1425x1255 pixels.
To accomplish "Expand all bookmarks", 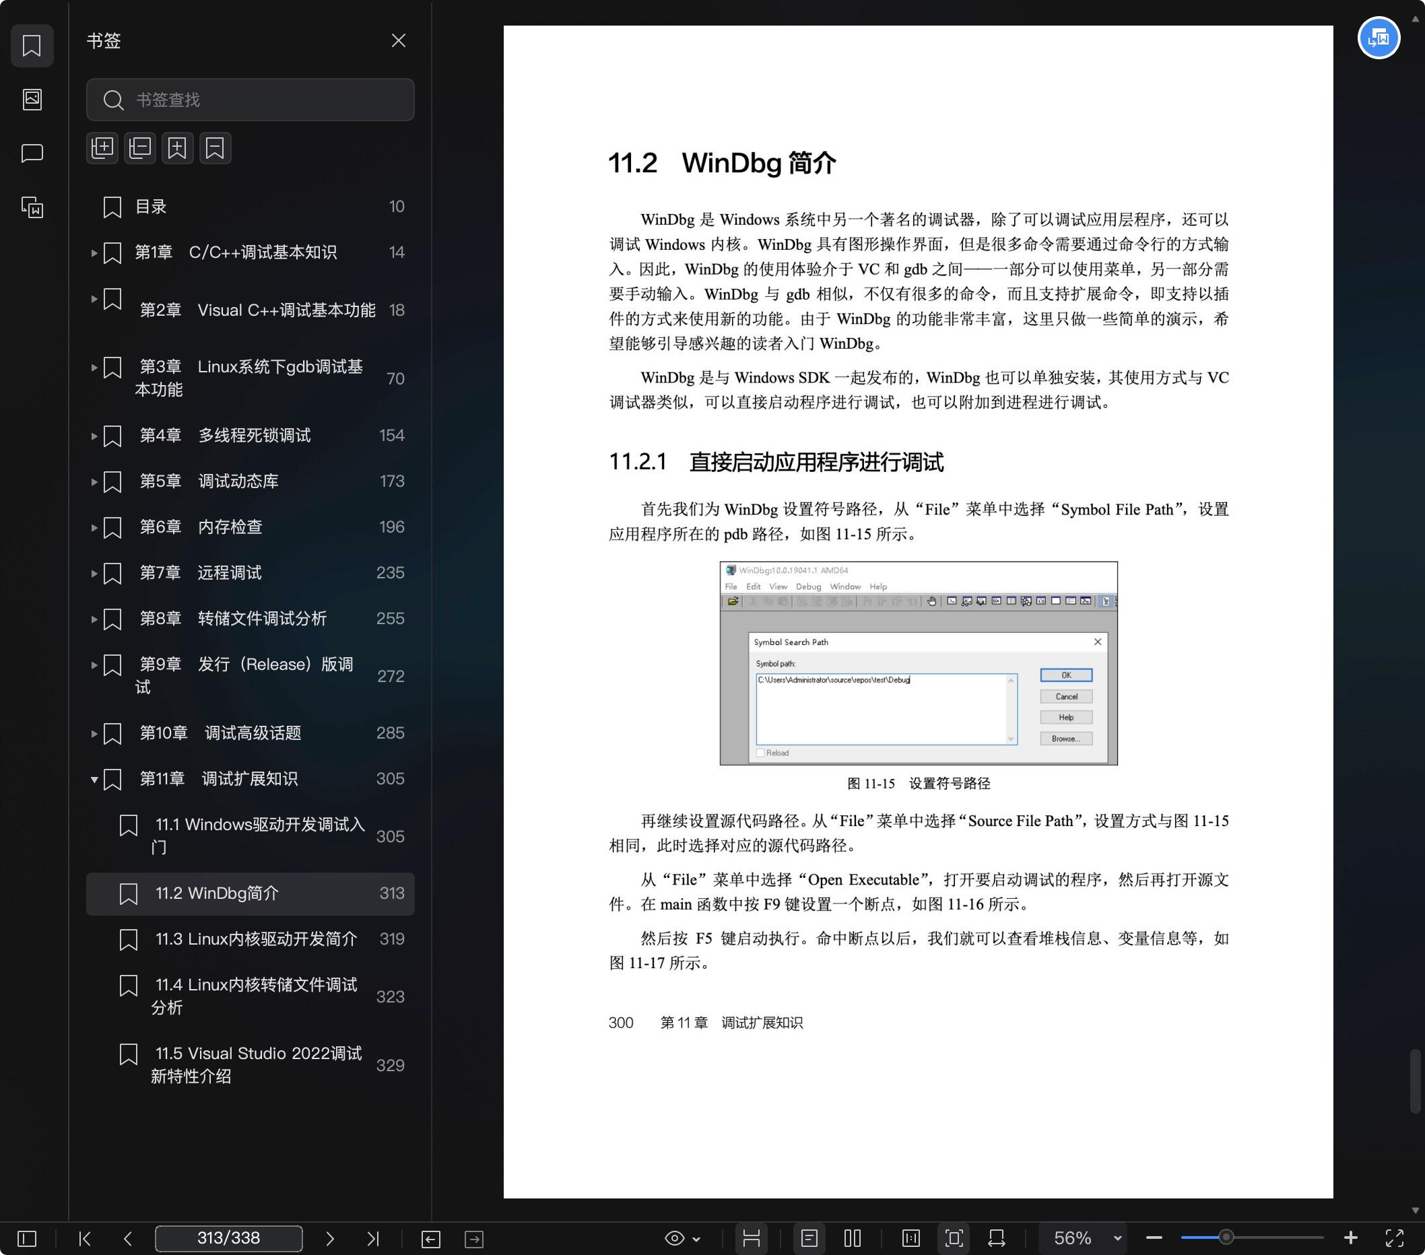I will point(102,147).
